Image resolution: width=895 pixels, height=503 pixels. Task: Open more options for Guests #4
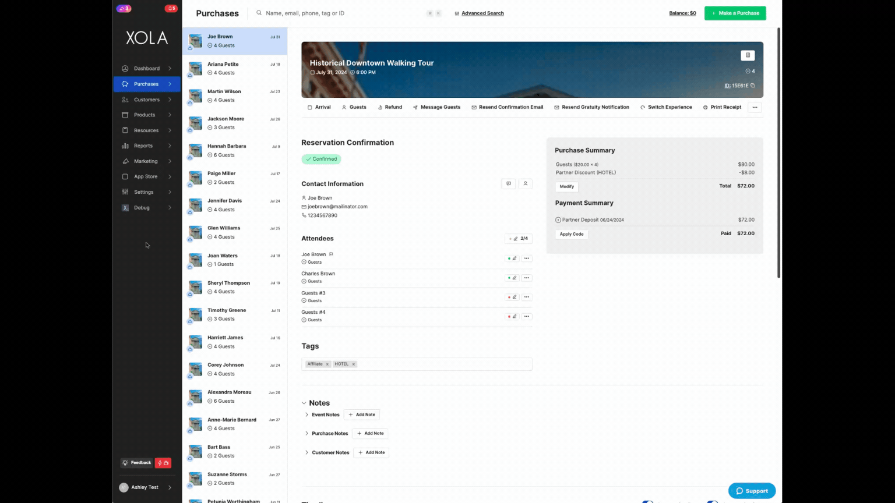[x=527, y=317]
